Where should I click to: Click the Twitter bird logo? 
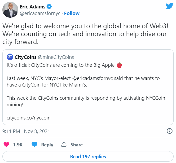point(169,6)
